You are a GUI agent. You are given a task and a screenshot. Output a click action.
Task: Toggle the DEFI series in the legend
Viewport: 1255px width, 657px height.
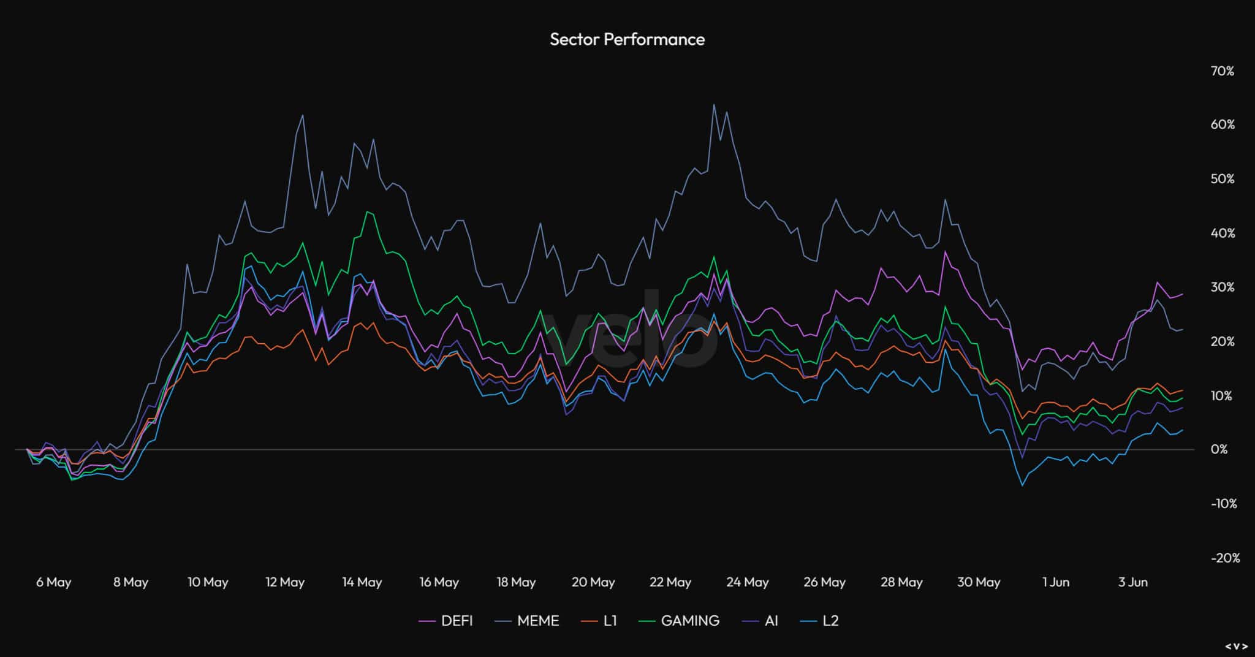pyautogui.click(x=456, y=621)
